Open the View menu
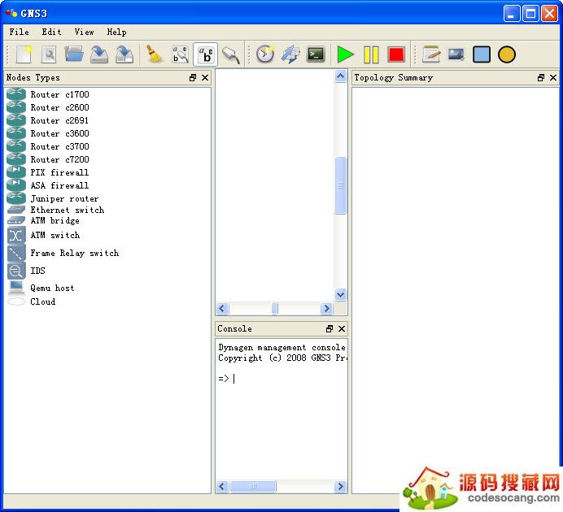 (x=84, y=32)
